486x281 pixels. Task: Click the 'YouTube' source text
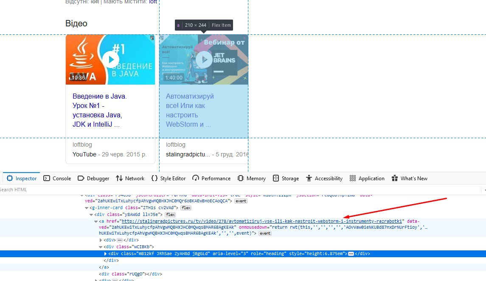pos(84,154)
